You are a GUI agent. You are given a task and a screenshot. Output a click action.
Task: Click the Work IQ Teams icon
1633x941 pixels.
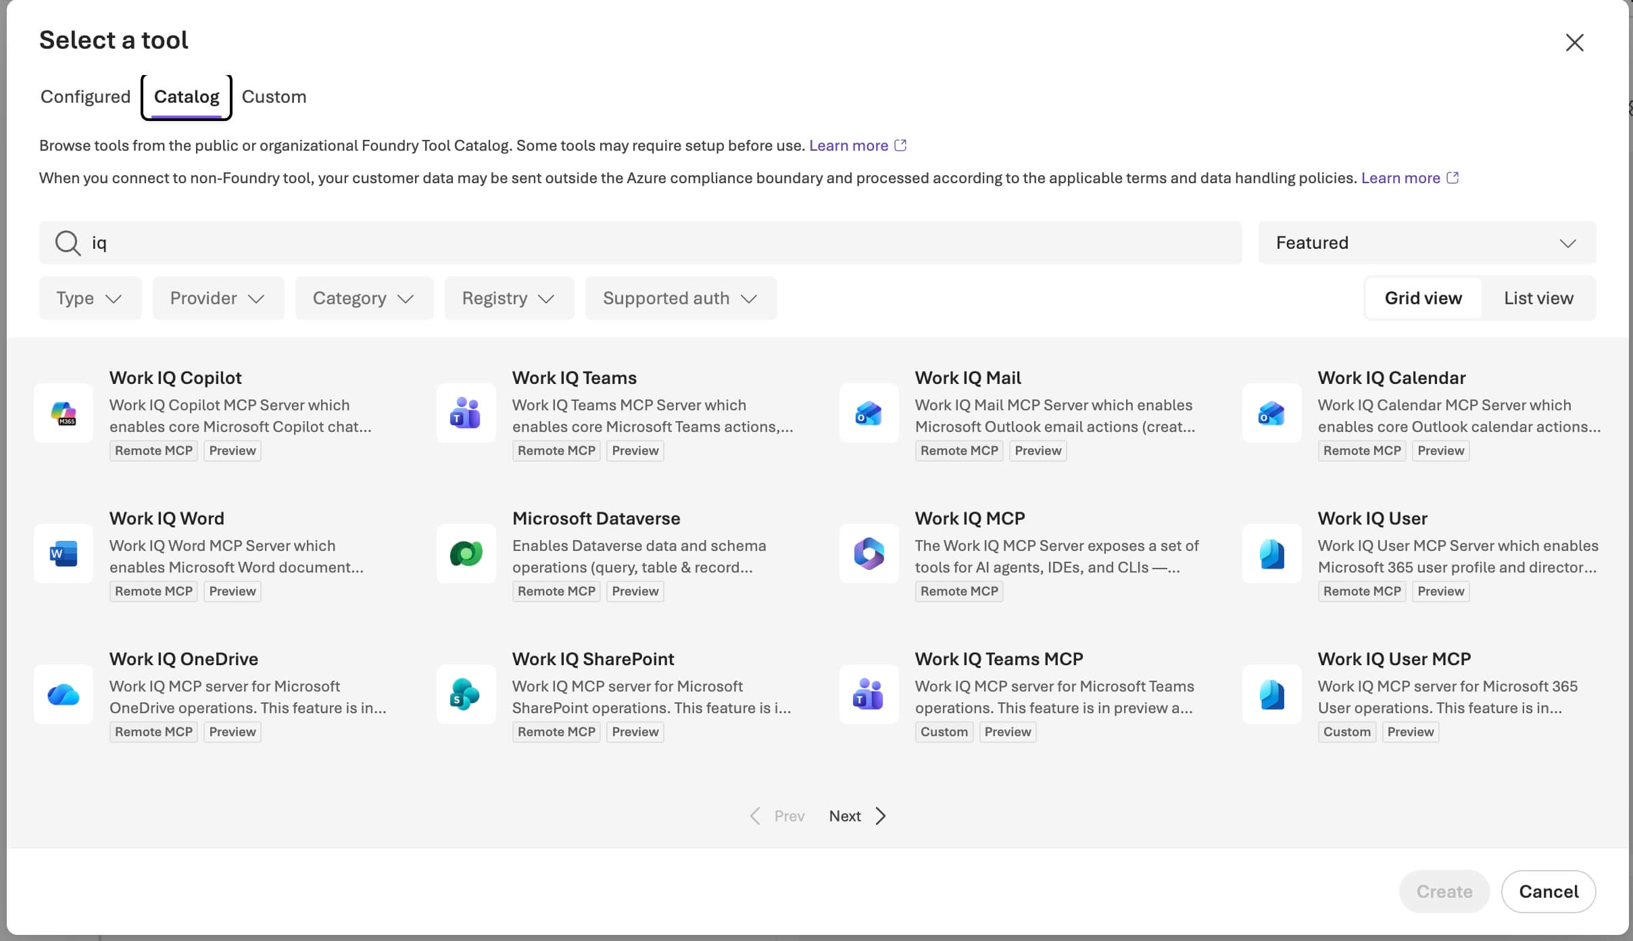[x=466, y=413]
